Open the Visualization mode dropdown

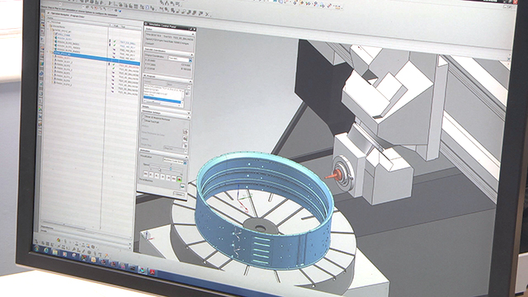tap(176, 161)
